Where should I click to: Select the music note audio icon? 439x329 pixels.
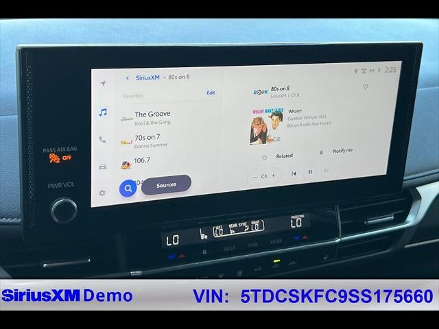tap(103, 112)
